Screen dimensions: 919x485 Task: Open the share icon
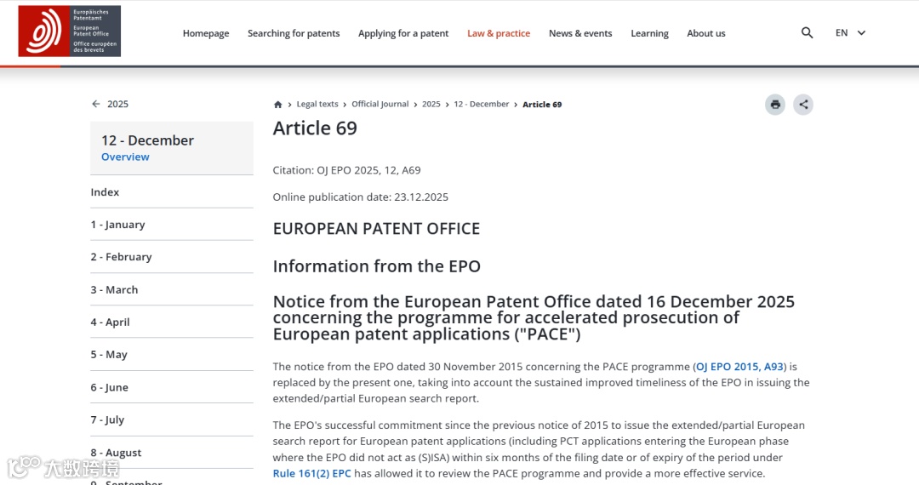coord(803,105)
